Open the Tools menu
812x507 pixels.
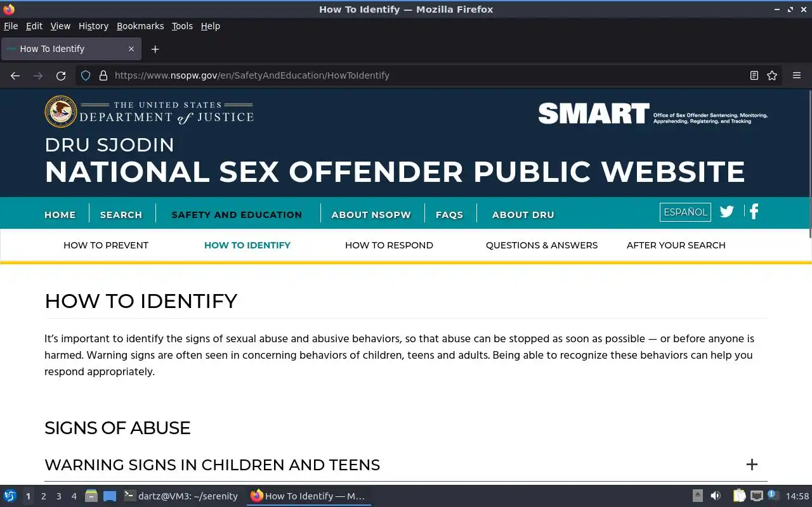coord(182,26)
